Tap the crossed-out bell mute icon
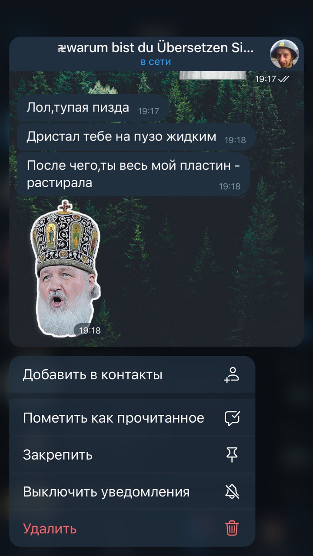Screen dimensions: 313x556 pyautogui.click(x=232, y=492)
